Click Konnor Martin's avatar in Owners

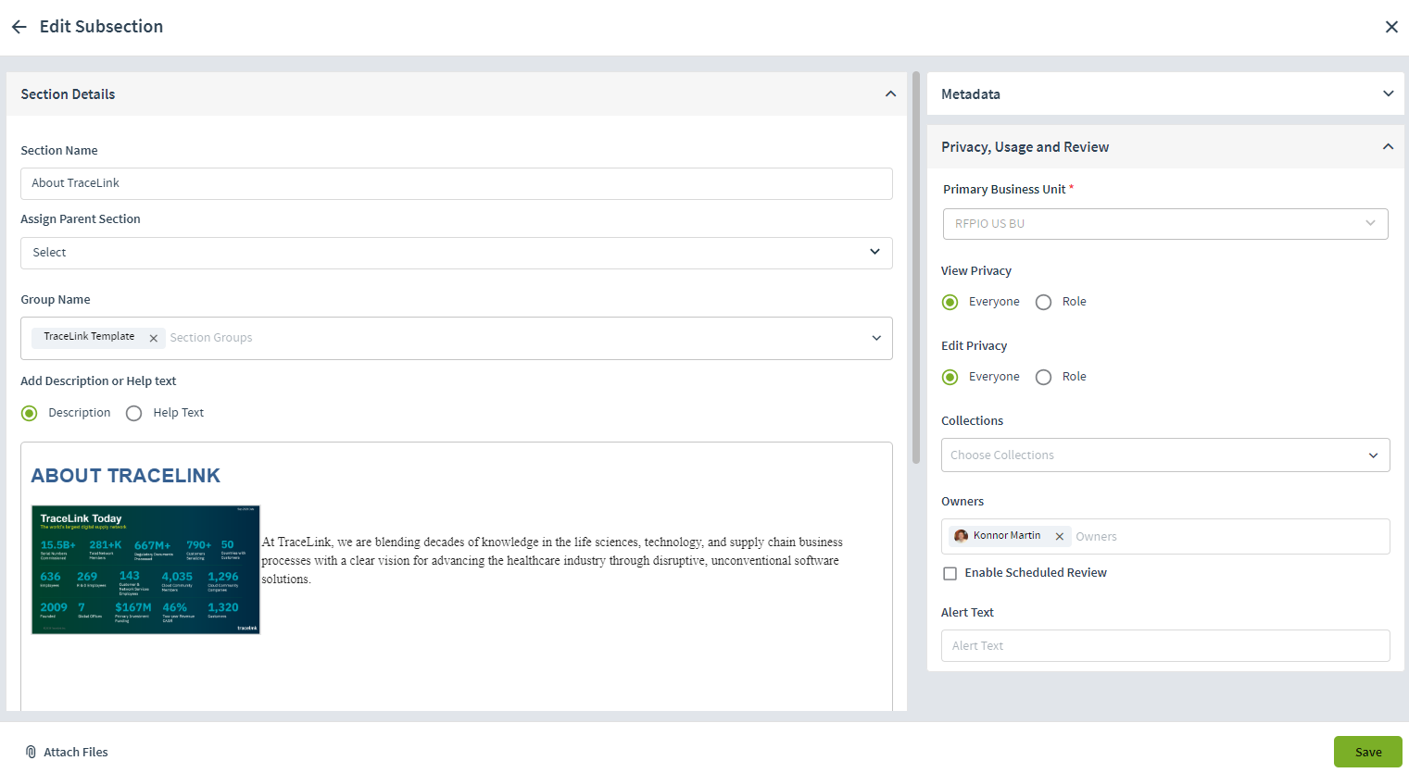click(x=962, y=535)
